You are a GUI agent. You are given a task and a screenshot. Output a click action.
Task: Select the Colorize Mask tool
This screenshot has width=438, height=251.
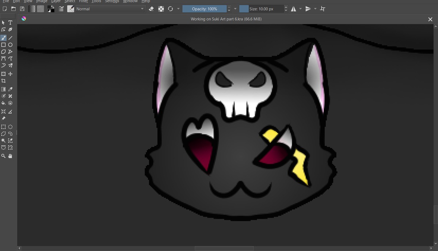pyautogui.click(x=3, y=96)
